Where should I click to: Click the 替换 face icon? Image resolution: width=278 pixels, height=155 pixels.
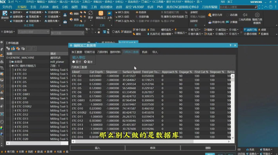click(x=74, y=19)
